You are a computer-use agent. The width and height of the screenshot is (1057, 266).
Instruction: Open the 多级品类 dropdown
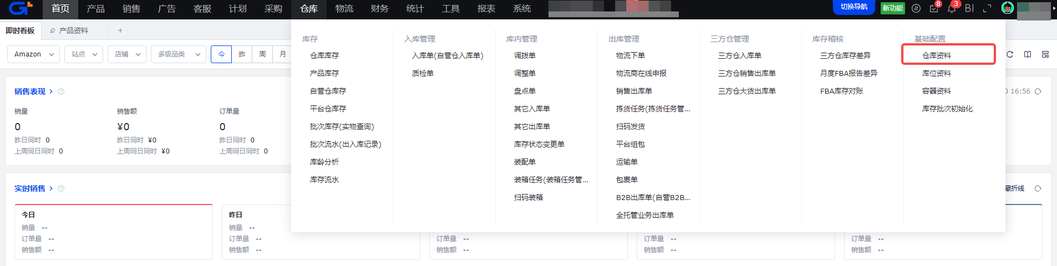point(179,54)
